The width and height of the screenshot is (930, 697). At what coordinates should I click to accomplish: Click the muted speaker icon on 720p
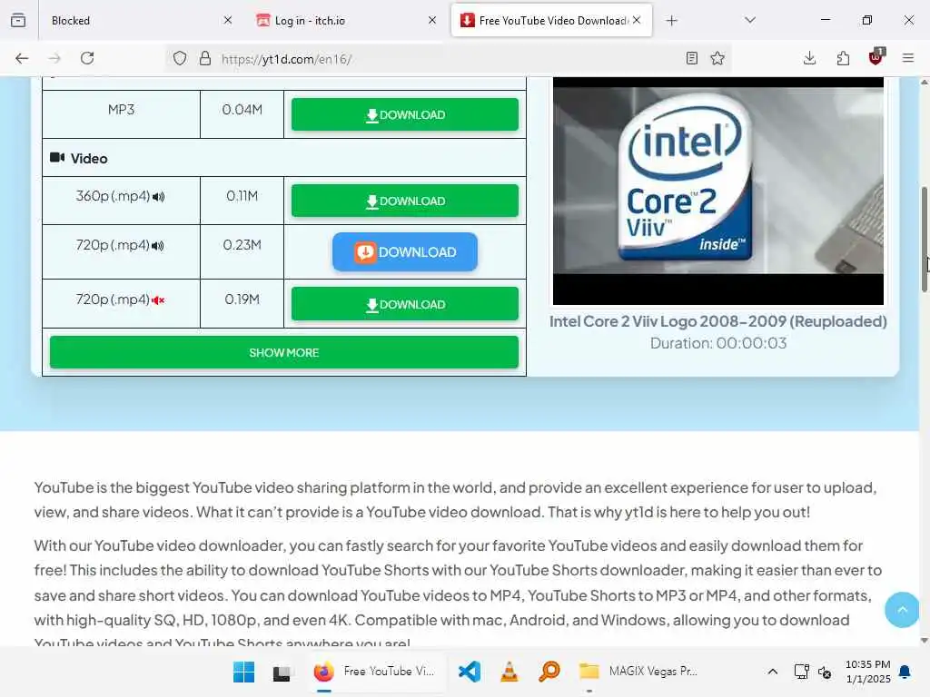tap(158, 300)
